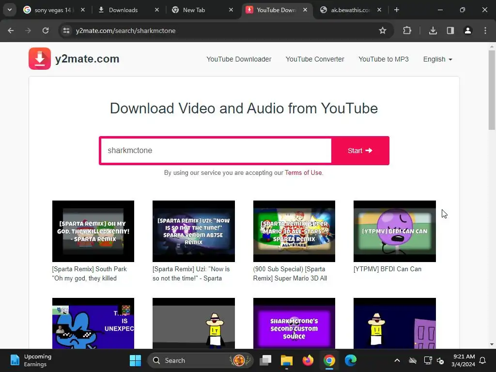Open the tab search chevron dropdown

pos(10,10)
